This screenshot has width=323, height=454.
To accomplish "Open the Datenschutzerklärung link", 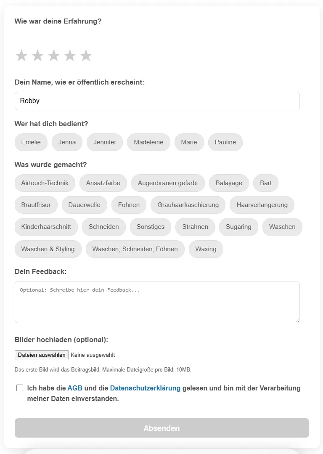I will click(x=145, y=388).
